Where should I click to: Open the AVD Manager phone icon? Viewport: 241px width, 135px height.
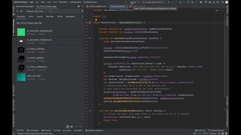pos(214,2)
